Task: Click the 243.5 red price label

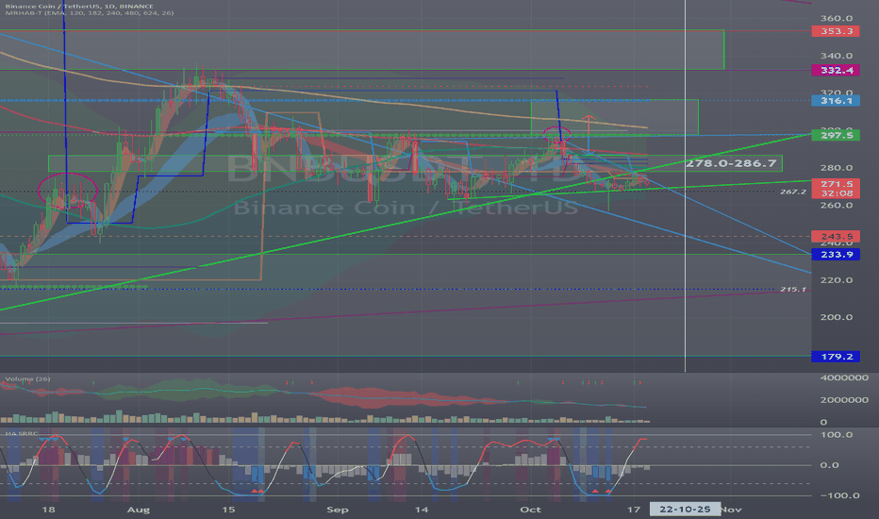Action: [x=836, y=237]
